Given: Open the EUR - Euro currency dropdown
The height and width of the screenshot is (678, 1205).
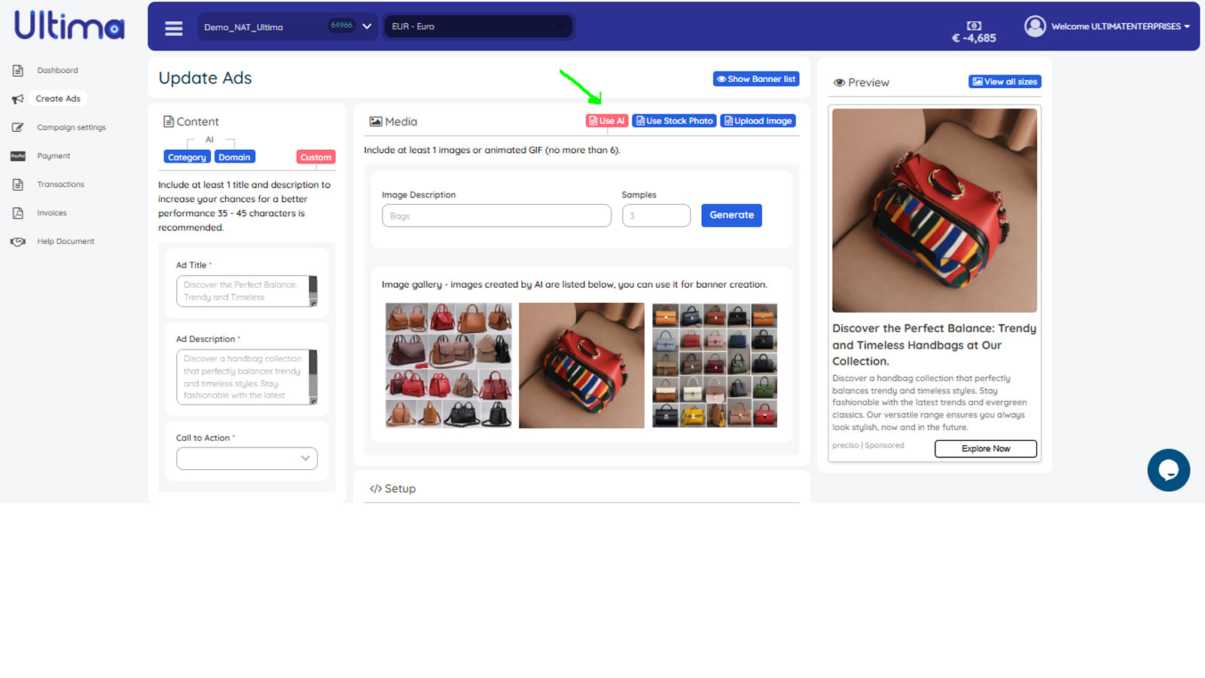Looking at the screenshot, I should click(479, 26).
